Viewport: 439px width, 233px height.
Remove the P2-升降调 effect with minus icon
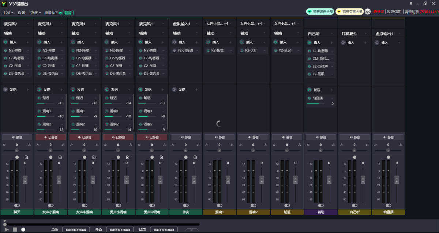(x=196, y=50)
